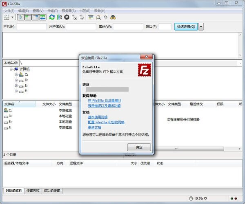The image size is (245, 204).
Task: Switch to 成功的传输 tab
Action: pos(52,191)
